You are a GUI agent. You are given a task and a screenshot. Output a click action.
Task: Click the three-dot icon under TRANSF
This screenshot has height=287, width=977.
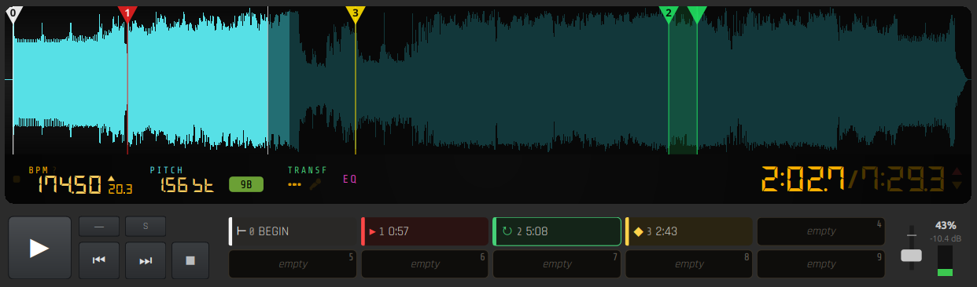click(295, 185)
